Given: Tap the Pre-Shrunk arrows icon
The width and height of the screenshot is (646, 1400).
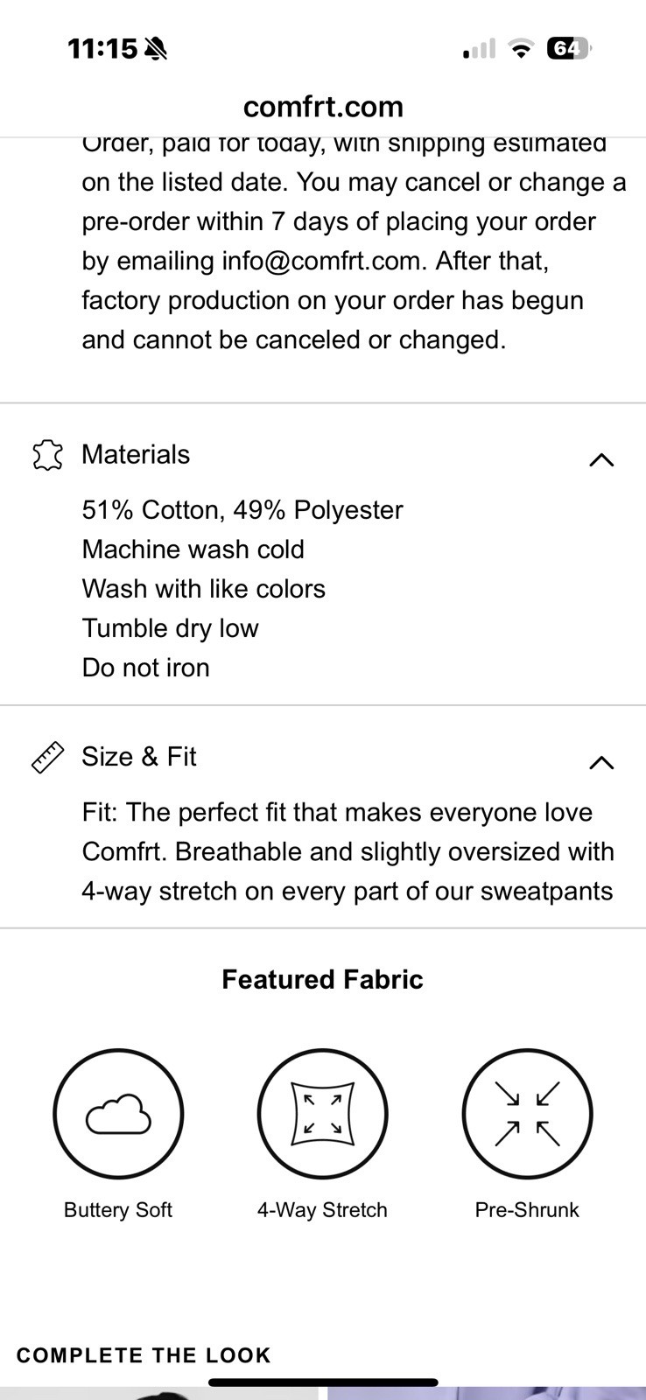Looking at the screenshot, I should coord(527,1114).
